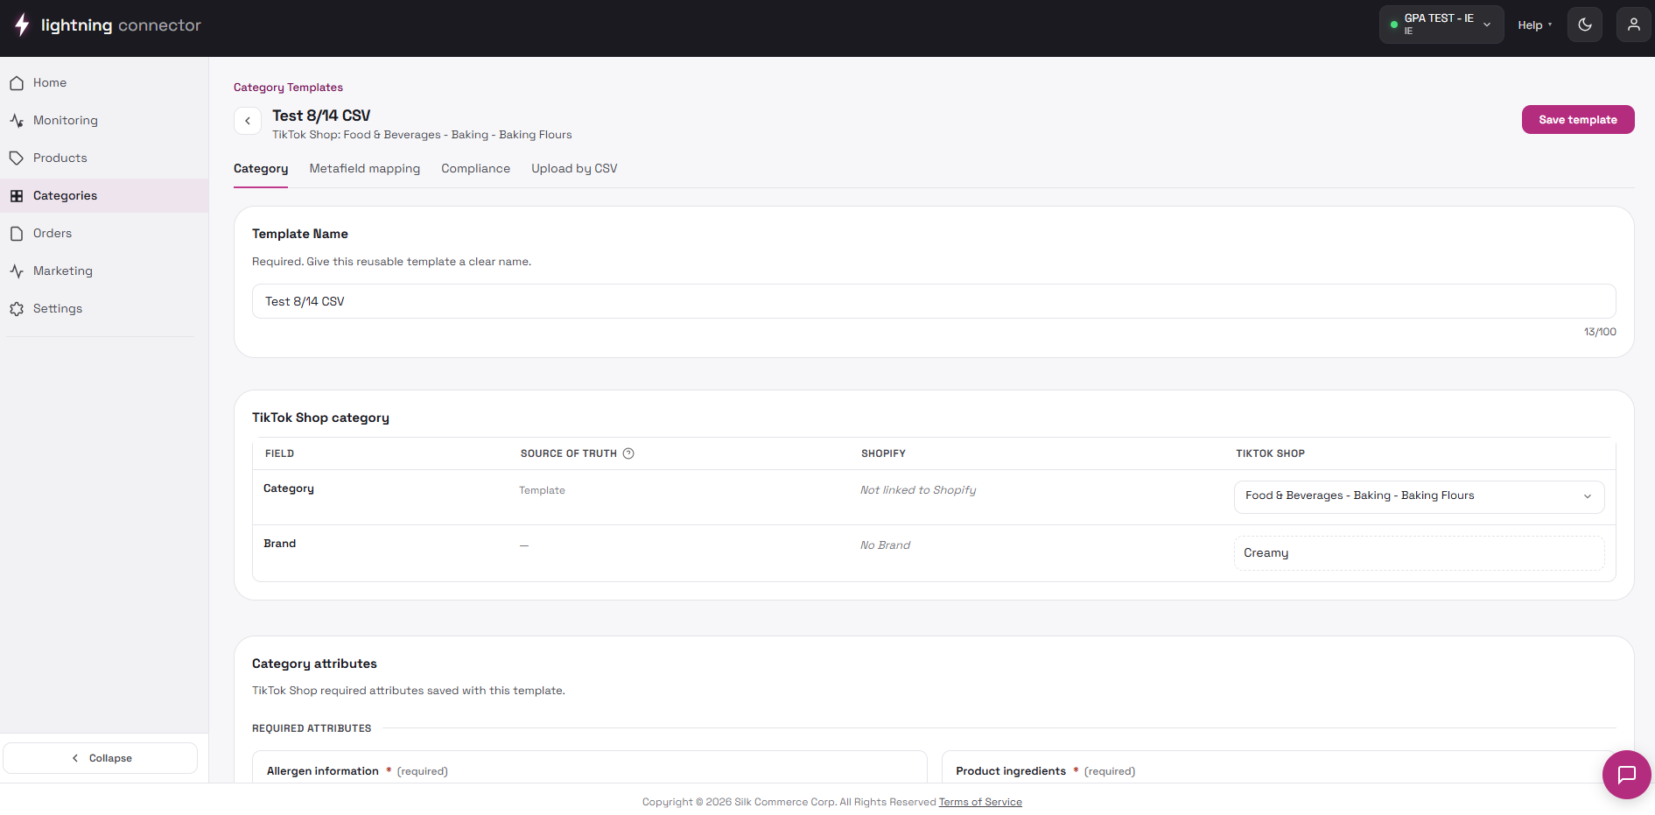1655x815 pixels.
Task: Switch to the Compliance tab
Action: [475, 169]
